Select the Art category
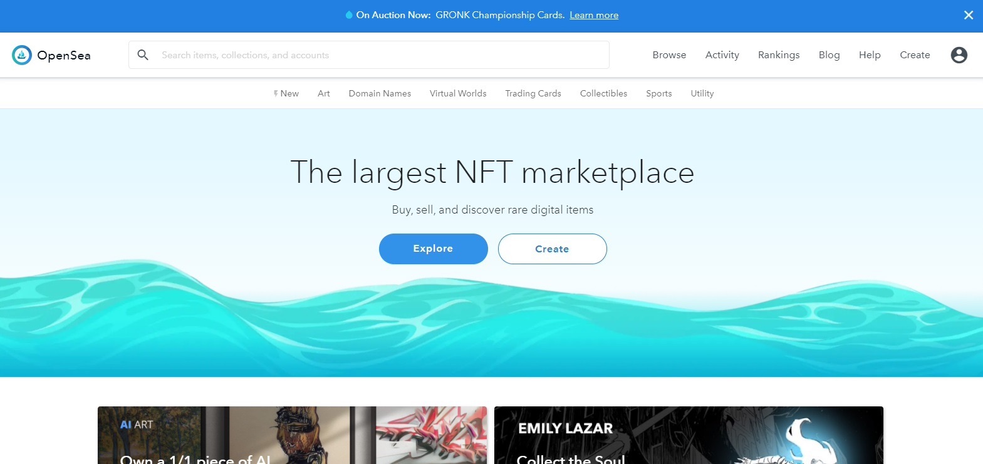 [323, 93]
